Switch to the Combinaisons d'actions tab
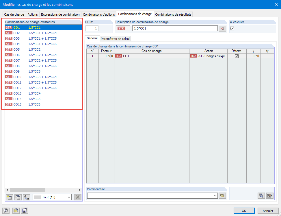281x216 pixels. tap(99, 14)
